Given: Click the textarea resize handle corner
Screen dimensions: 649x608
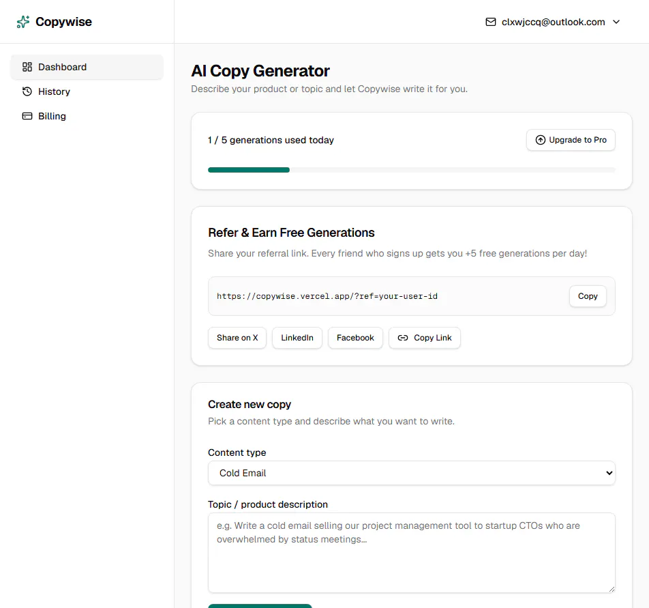Looking at the screenshot, I should point(612,589).
